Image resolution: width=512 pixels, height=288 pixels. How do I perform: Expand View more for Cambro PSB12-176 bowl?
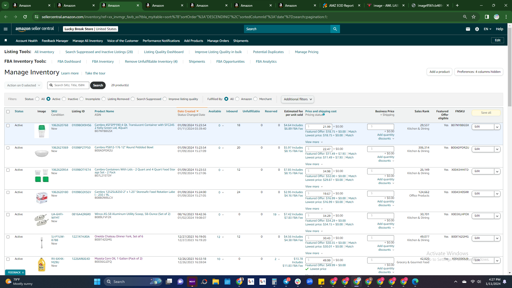point(314,164)
